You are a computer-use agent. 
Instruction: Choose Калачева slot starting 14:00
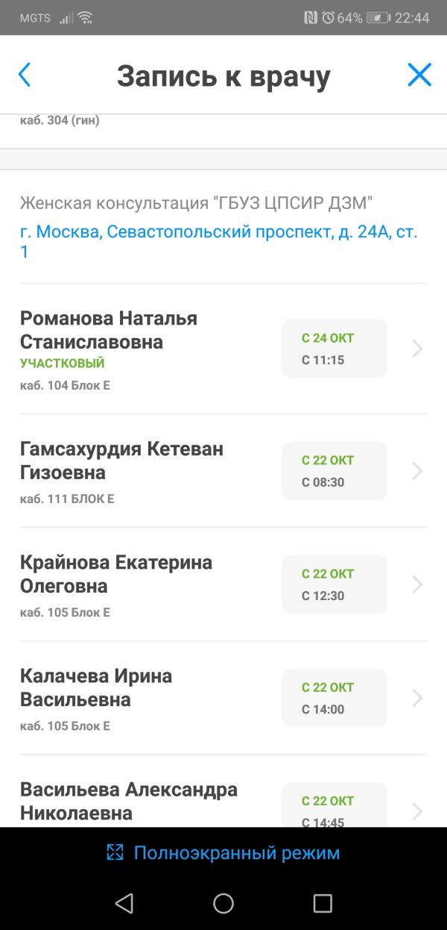coord(334,698)
